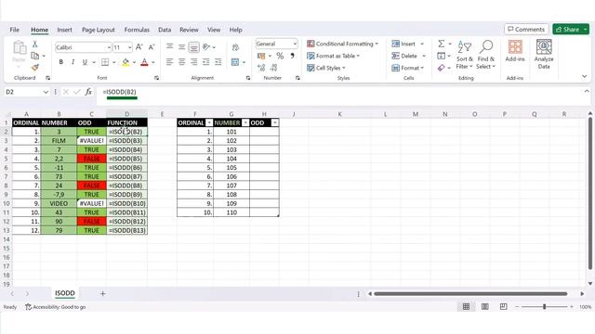Screen dimensions: 595x334
Task: Click the Orientation text angle icon
Action: point(206,47)
